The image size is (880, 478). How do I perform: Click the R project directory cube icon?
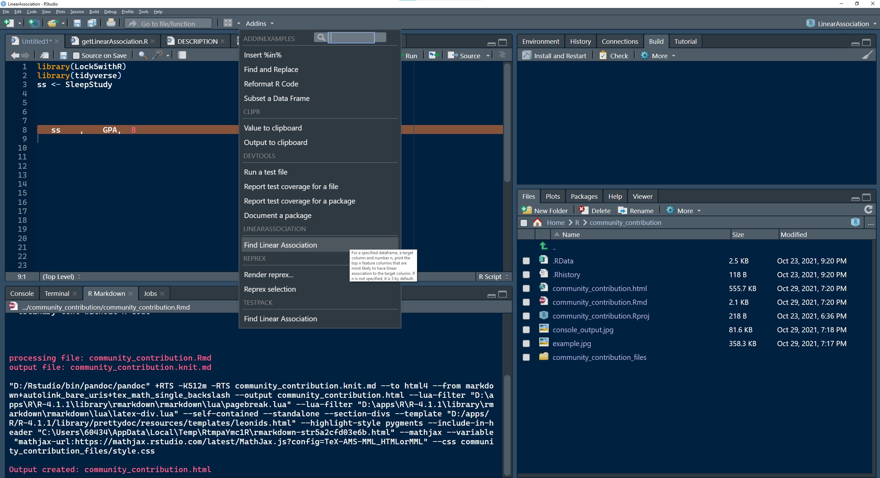pos(855,222)
